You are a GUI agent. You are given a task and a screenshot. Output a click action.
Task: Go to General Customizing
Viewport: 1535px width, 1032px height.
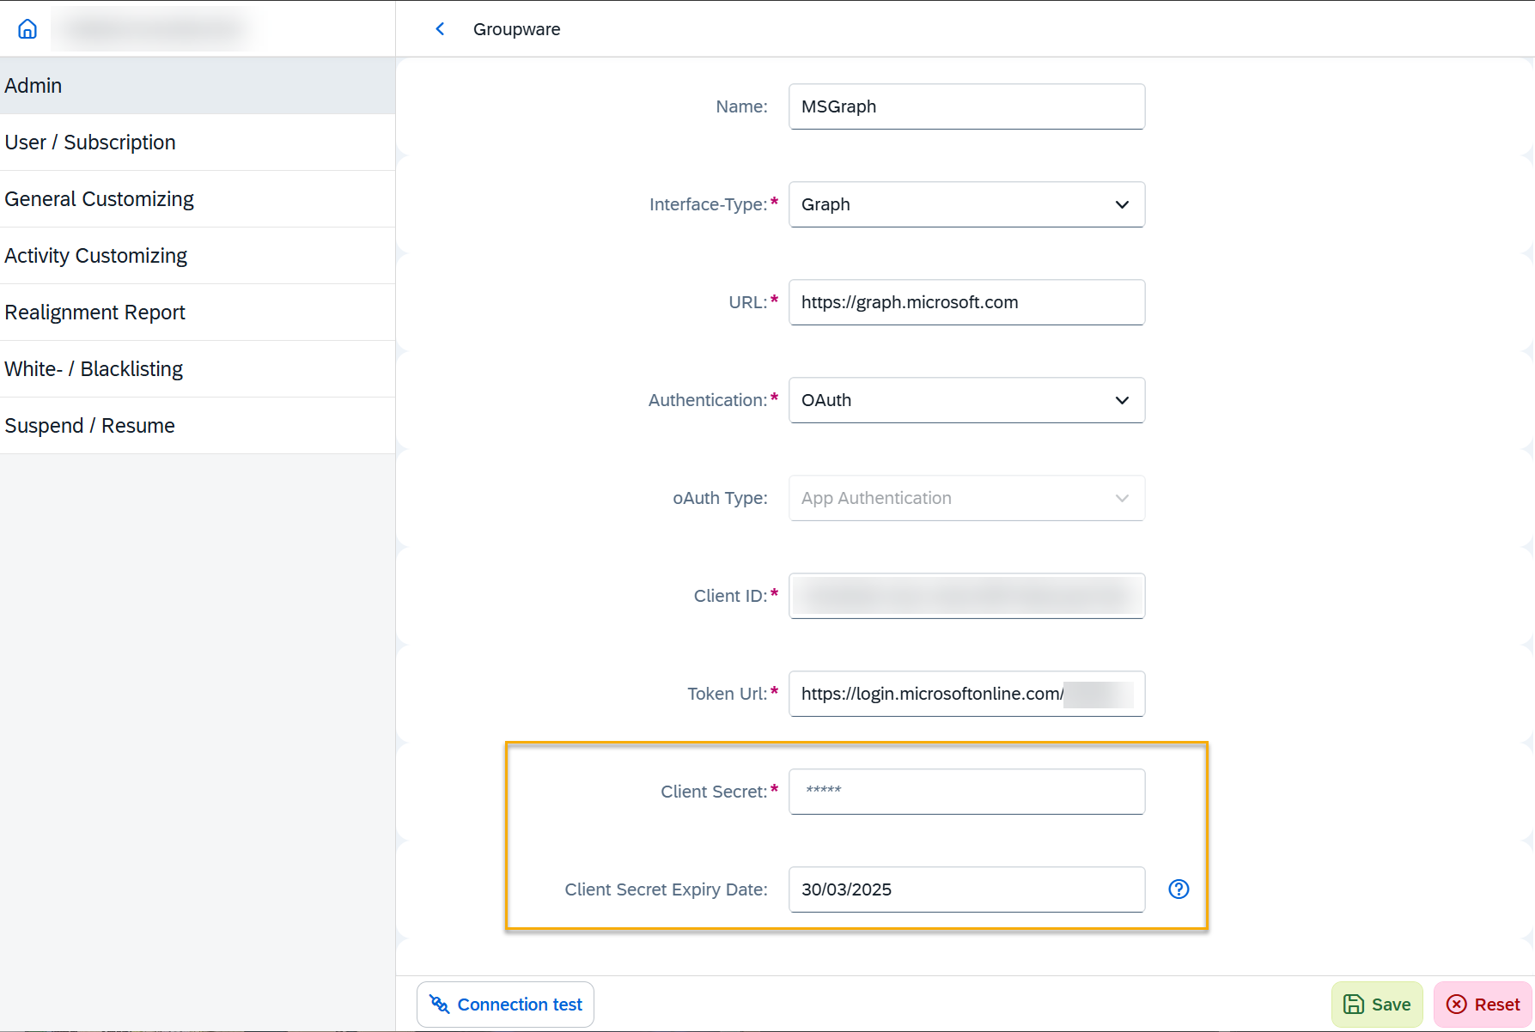(198, 199)
